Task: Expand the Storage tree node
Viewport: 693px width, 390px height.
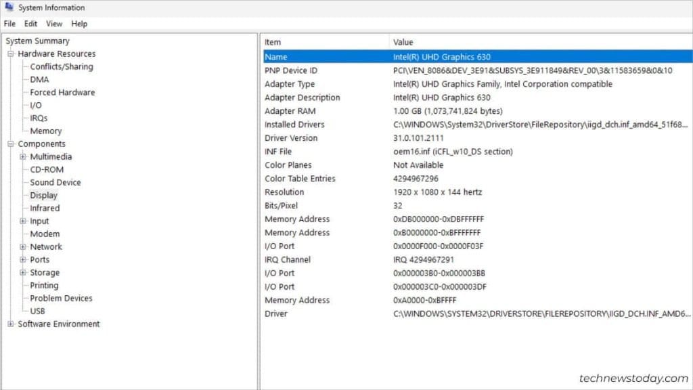Action: point(22,272)
